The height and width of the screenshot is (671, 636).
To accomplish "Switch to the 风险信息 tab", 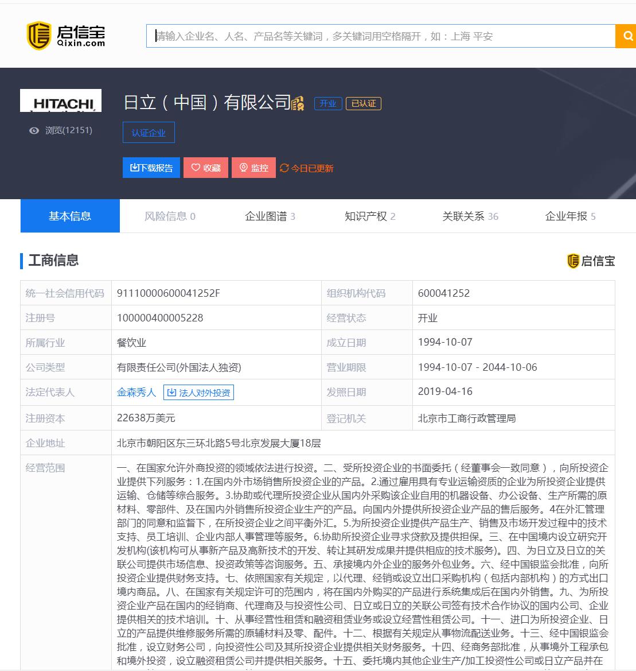I will [170, 216].
